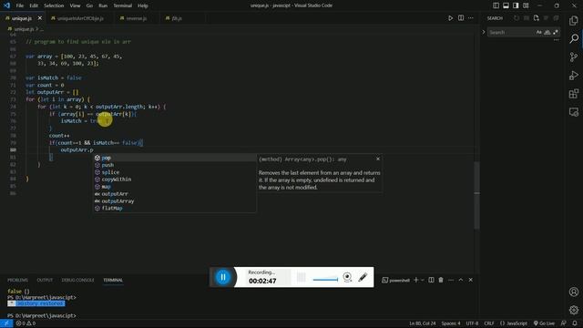The height and width of the screenshot is (328, 583).
Task: Click Go Live in status bar
Action: pyautogui.click(x=544, y=323)
